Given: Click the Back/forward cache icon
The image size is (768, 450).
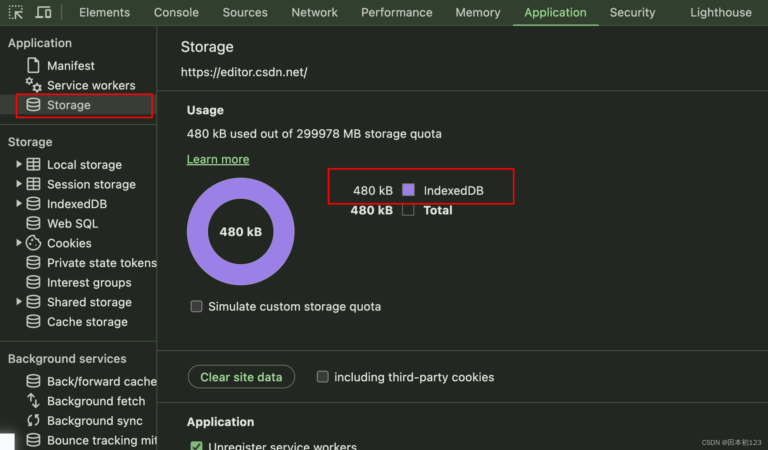Looking at the screenshot, I should [33, 381].
